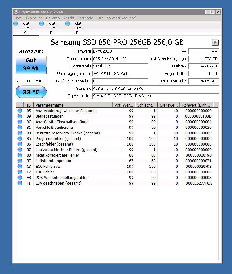Click status icon for attribute 0C row
232x274 pixels.
click(x=20, y=122)
